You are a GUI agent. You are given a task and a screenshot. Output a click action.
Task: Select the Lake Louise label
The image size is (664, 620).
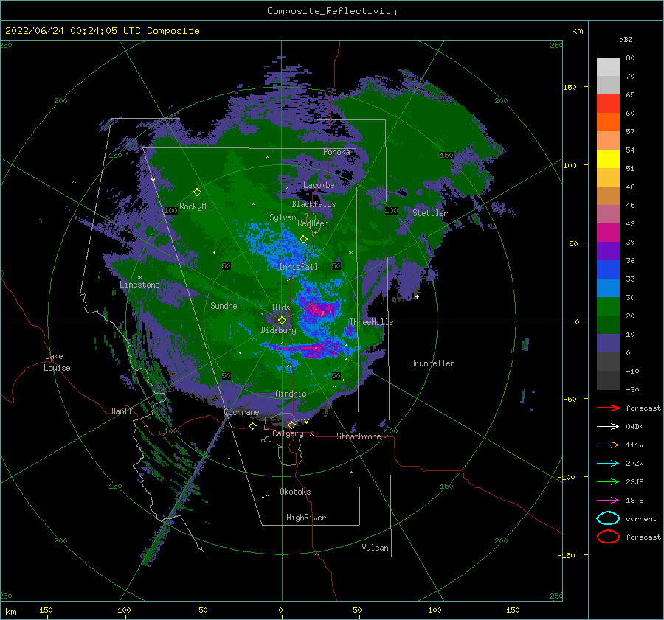point(57,362)
